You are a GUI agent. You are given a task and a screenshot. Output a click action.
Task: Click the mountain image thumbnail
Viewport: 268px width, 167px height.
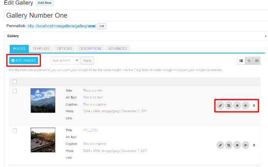point(43,100)
